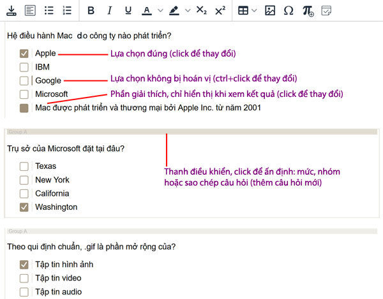Toggle italic formatting
Screen dimensions: 383x299
109,10
